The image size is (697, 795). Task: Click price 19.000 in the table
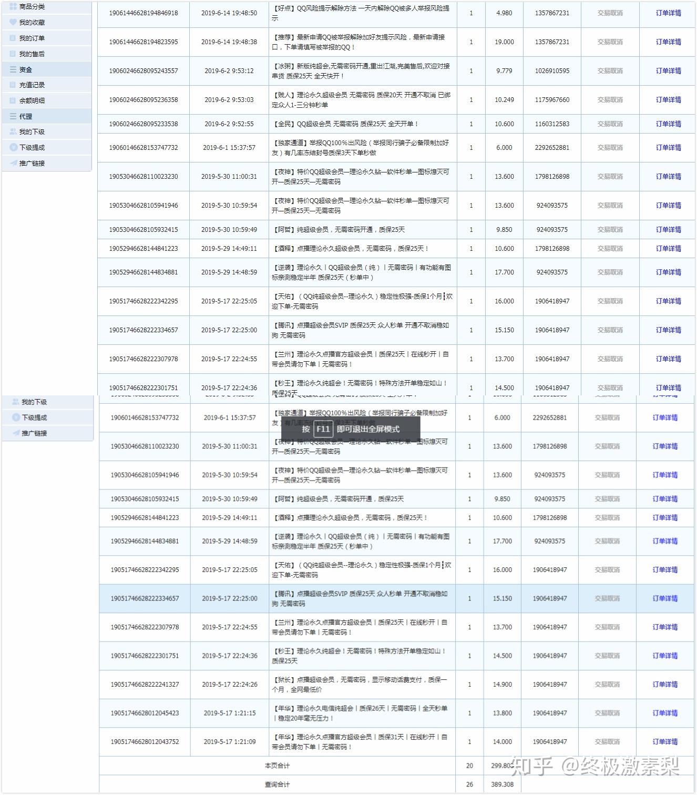coord(504,42)
